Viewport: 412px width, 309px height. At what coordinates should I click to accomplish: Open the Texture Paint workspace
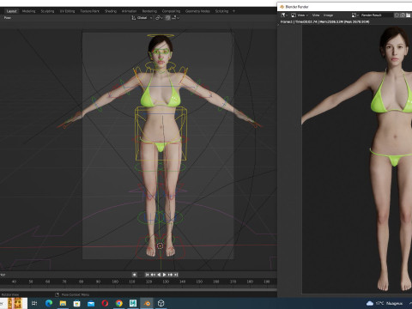89,11
